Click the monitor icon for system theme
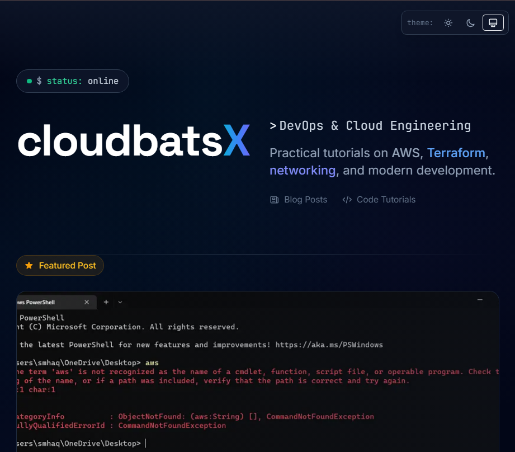This screenshot has height=452, width=515. coord(493,22)
